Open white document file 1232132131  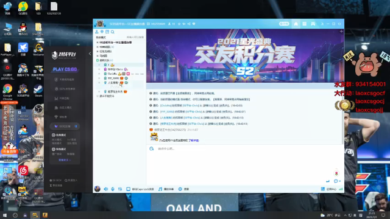pyautogui.click(x=54, y=8)
